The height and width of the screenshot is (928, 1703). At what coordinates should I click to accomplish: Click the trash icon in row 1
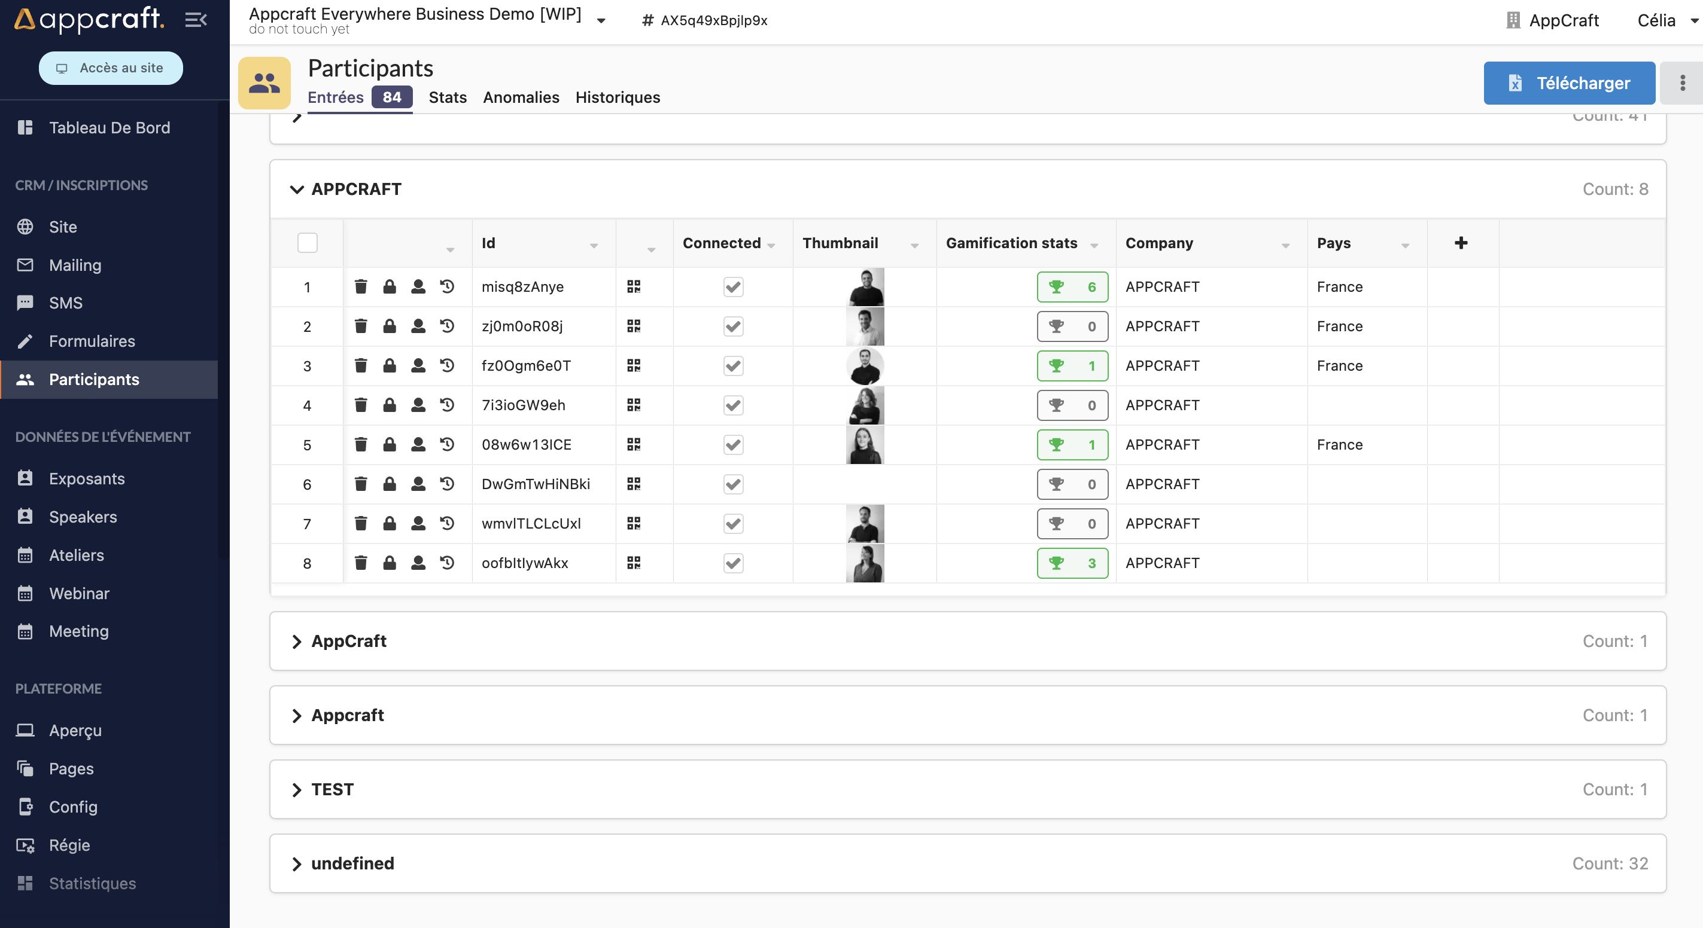click(x=360, y=286)
